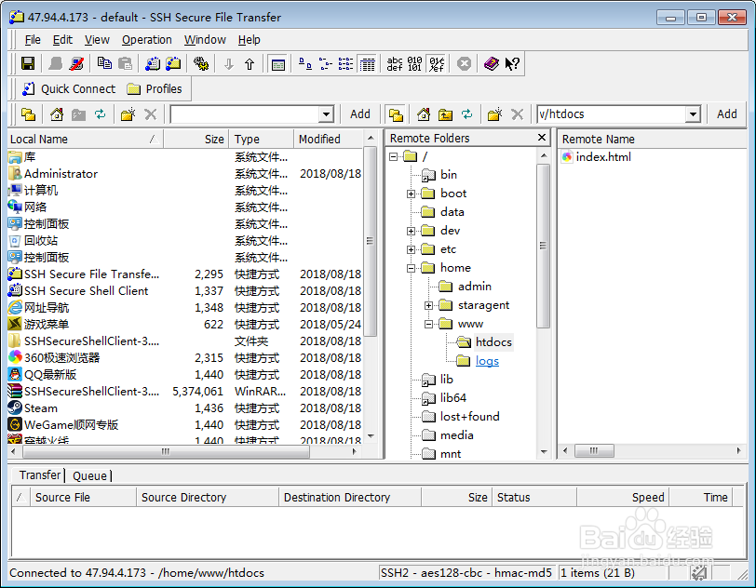Open the File menu
Viewport: 756px width, 588px height.
(x=33, y=39)
